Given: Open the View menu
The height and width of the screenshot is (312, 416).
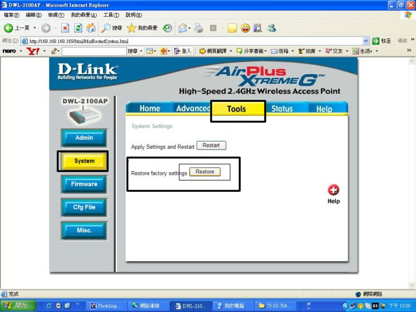Looking at the screenshot, I should [56, 15].
